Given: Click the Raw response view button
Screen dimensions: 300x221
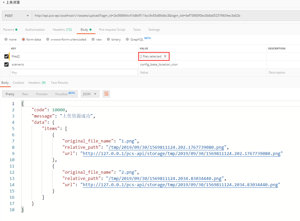Looking at the screenshot, I should coord(25,94).
